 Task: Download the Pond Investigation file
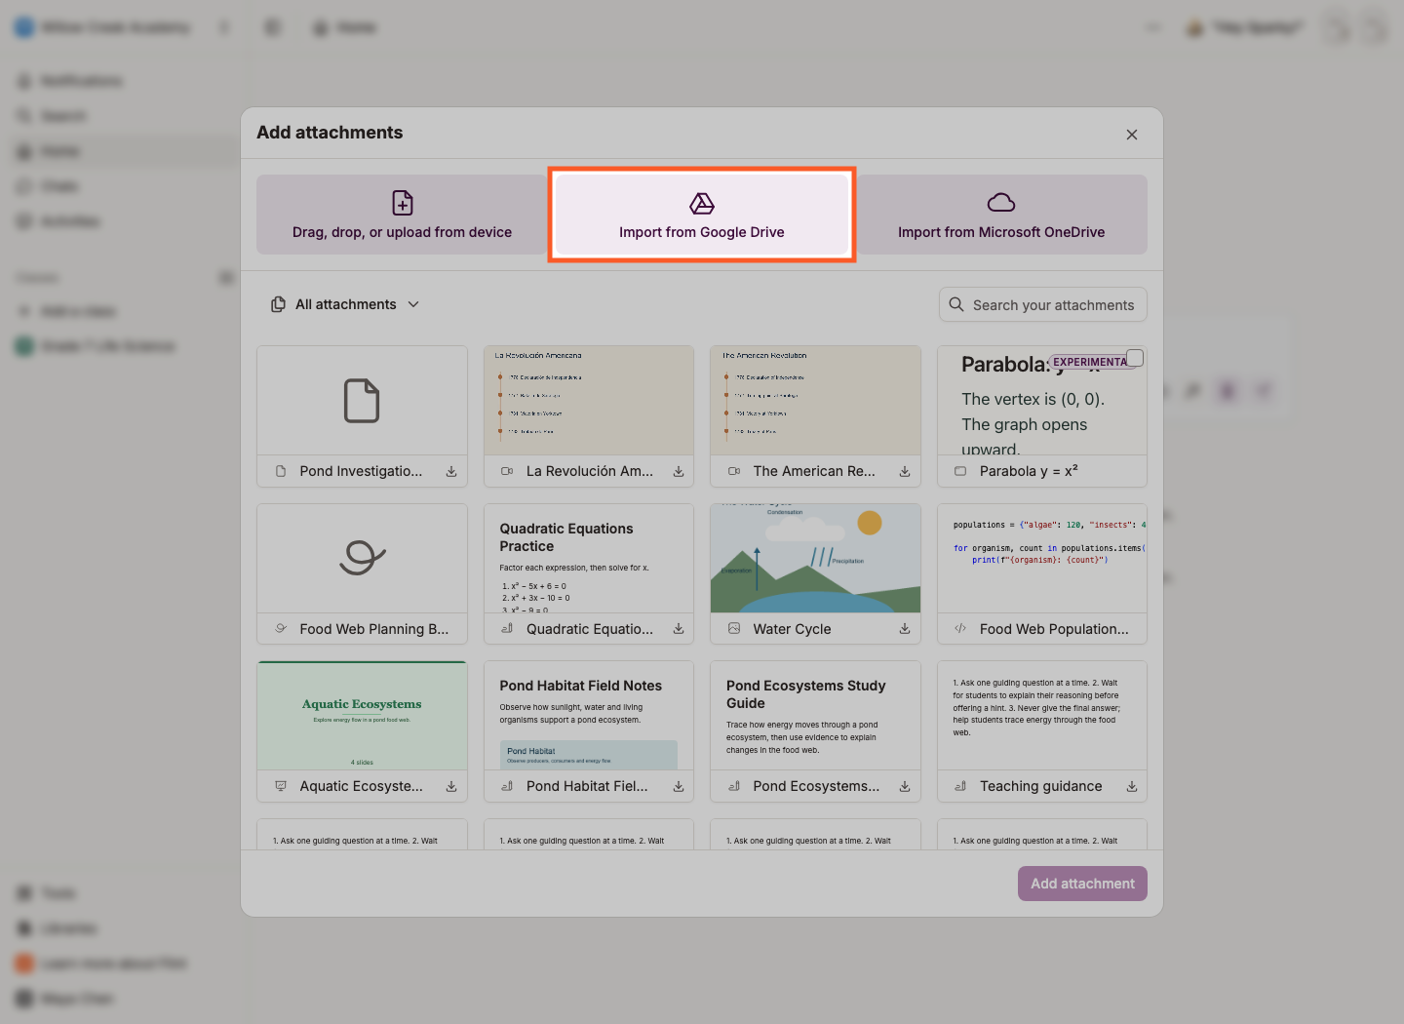451,471
